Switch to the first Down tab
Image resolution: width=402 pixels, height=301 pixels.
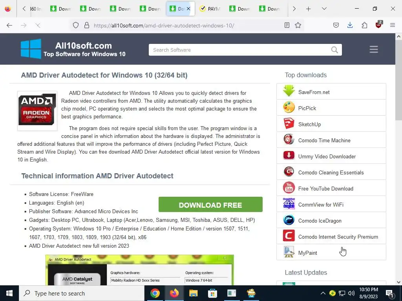(x=61, y=9)
